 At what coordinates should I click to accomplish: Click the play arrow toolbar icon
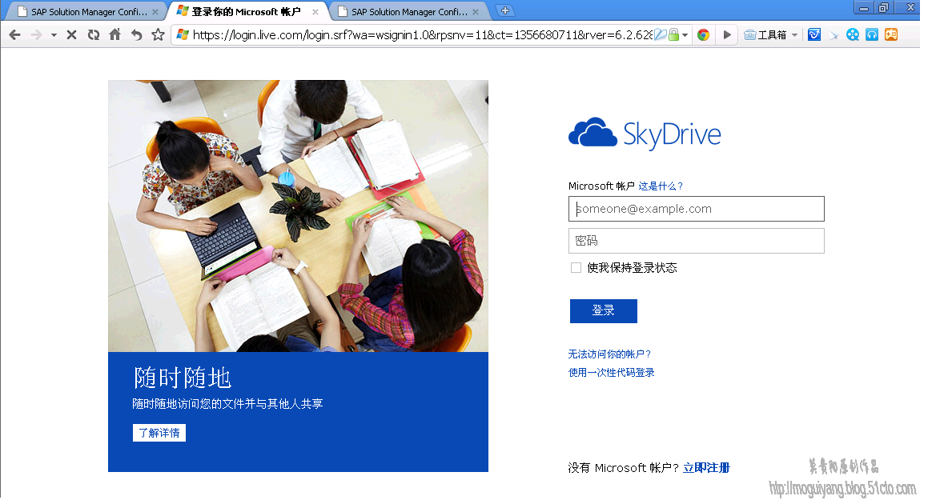[727, 34]
